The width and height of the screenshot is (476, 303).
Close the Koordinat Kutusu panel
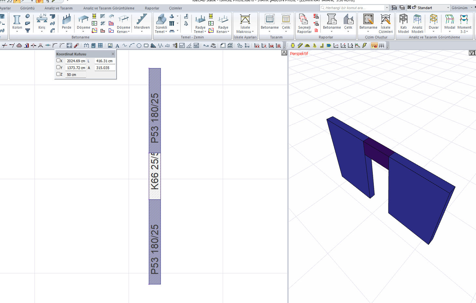pyautogui.click(x=113, y=54)
